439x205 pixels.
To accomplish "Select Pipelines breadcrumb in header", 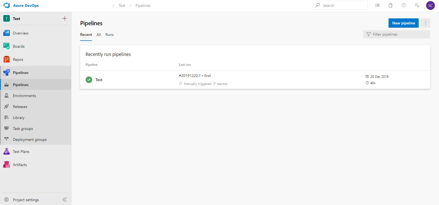I will click(143, 5).
